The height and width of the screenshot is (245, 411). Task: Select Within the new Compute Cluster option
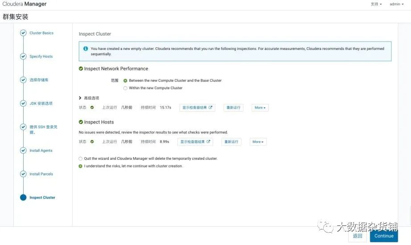(x=125, y=88)
